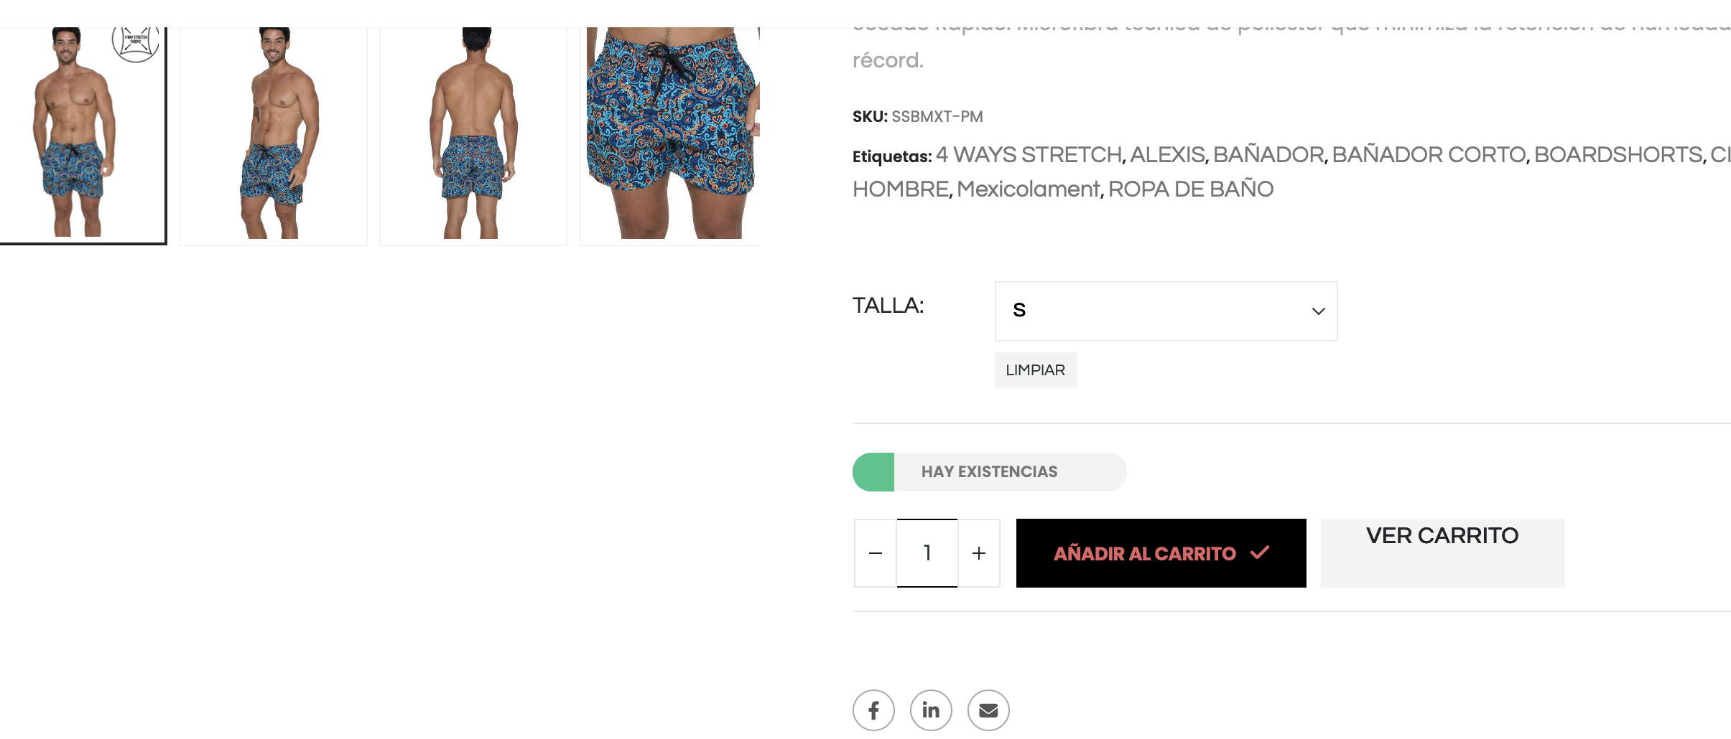Open the ALEXIS tag link
1731x739 pixels.
[x=1168, y=155]
